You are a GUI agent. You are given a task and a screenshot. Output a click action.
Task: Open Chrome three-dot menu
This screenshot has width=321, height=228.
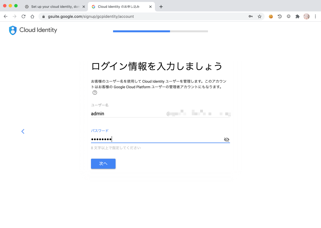point(315,16)
